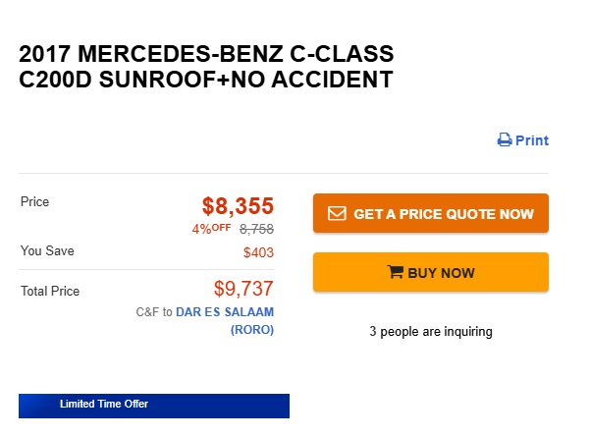Click the You Save label
589x437 pixels.
click(47, 250)
